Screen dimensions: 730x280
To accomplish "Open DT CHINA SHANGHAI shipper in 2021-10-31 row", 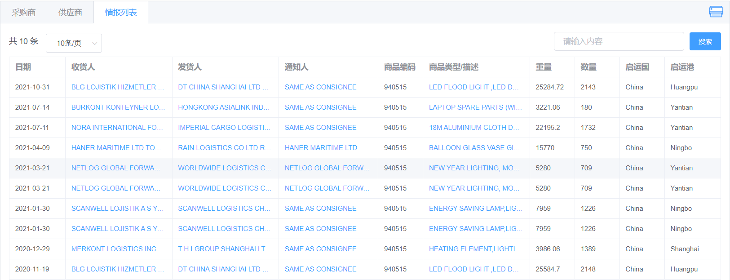I will tap(223, 87).
